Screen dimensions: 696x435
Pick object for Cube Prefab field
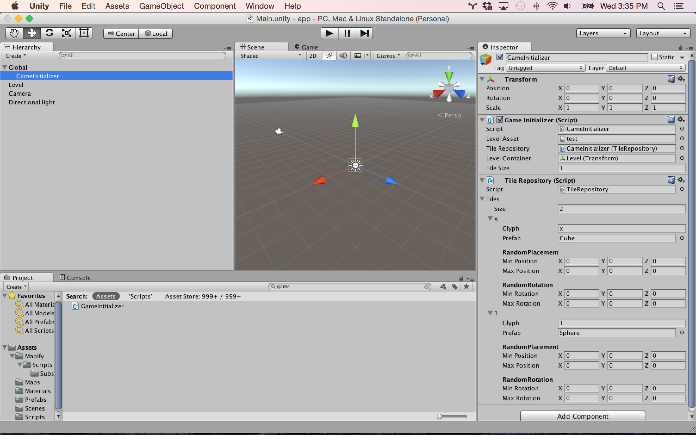click(682, 238)
